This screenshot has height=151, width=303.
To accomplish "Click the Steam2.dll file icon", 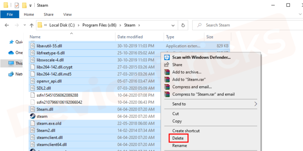I will [33, 131].
